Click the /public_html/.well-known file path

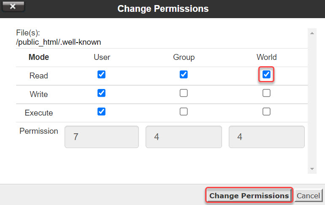58,42
